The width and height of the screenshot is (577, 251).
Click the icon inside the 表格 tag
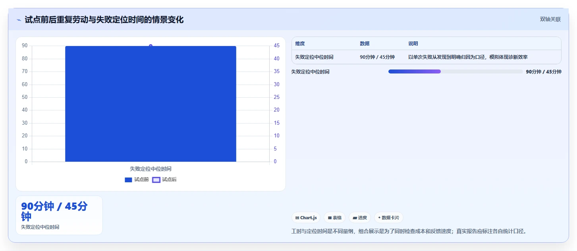tap(330, 218)
